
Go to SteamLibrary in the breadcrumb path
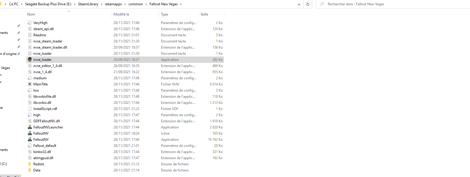[x=88, y=4]
